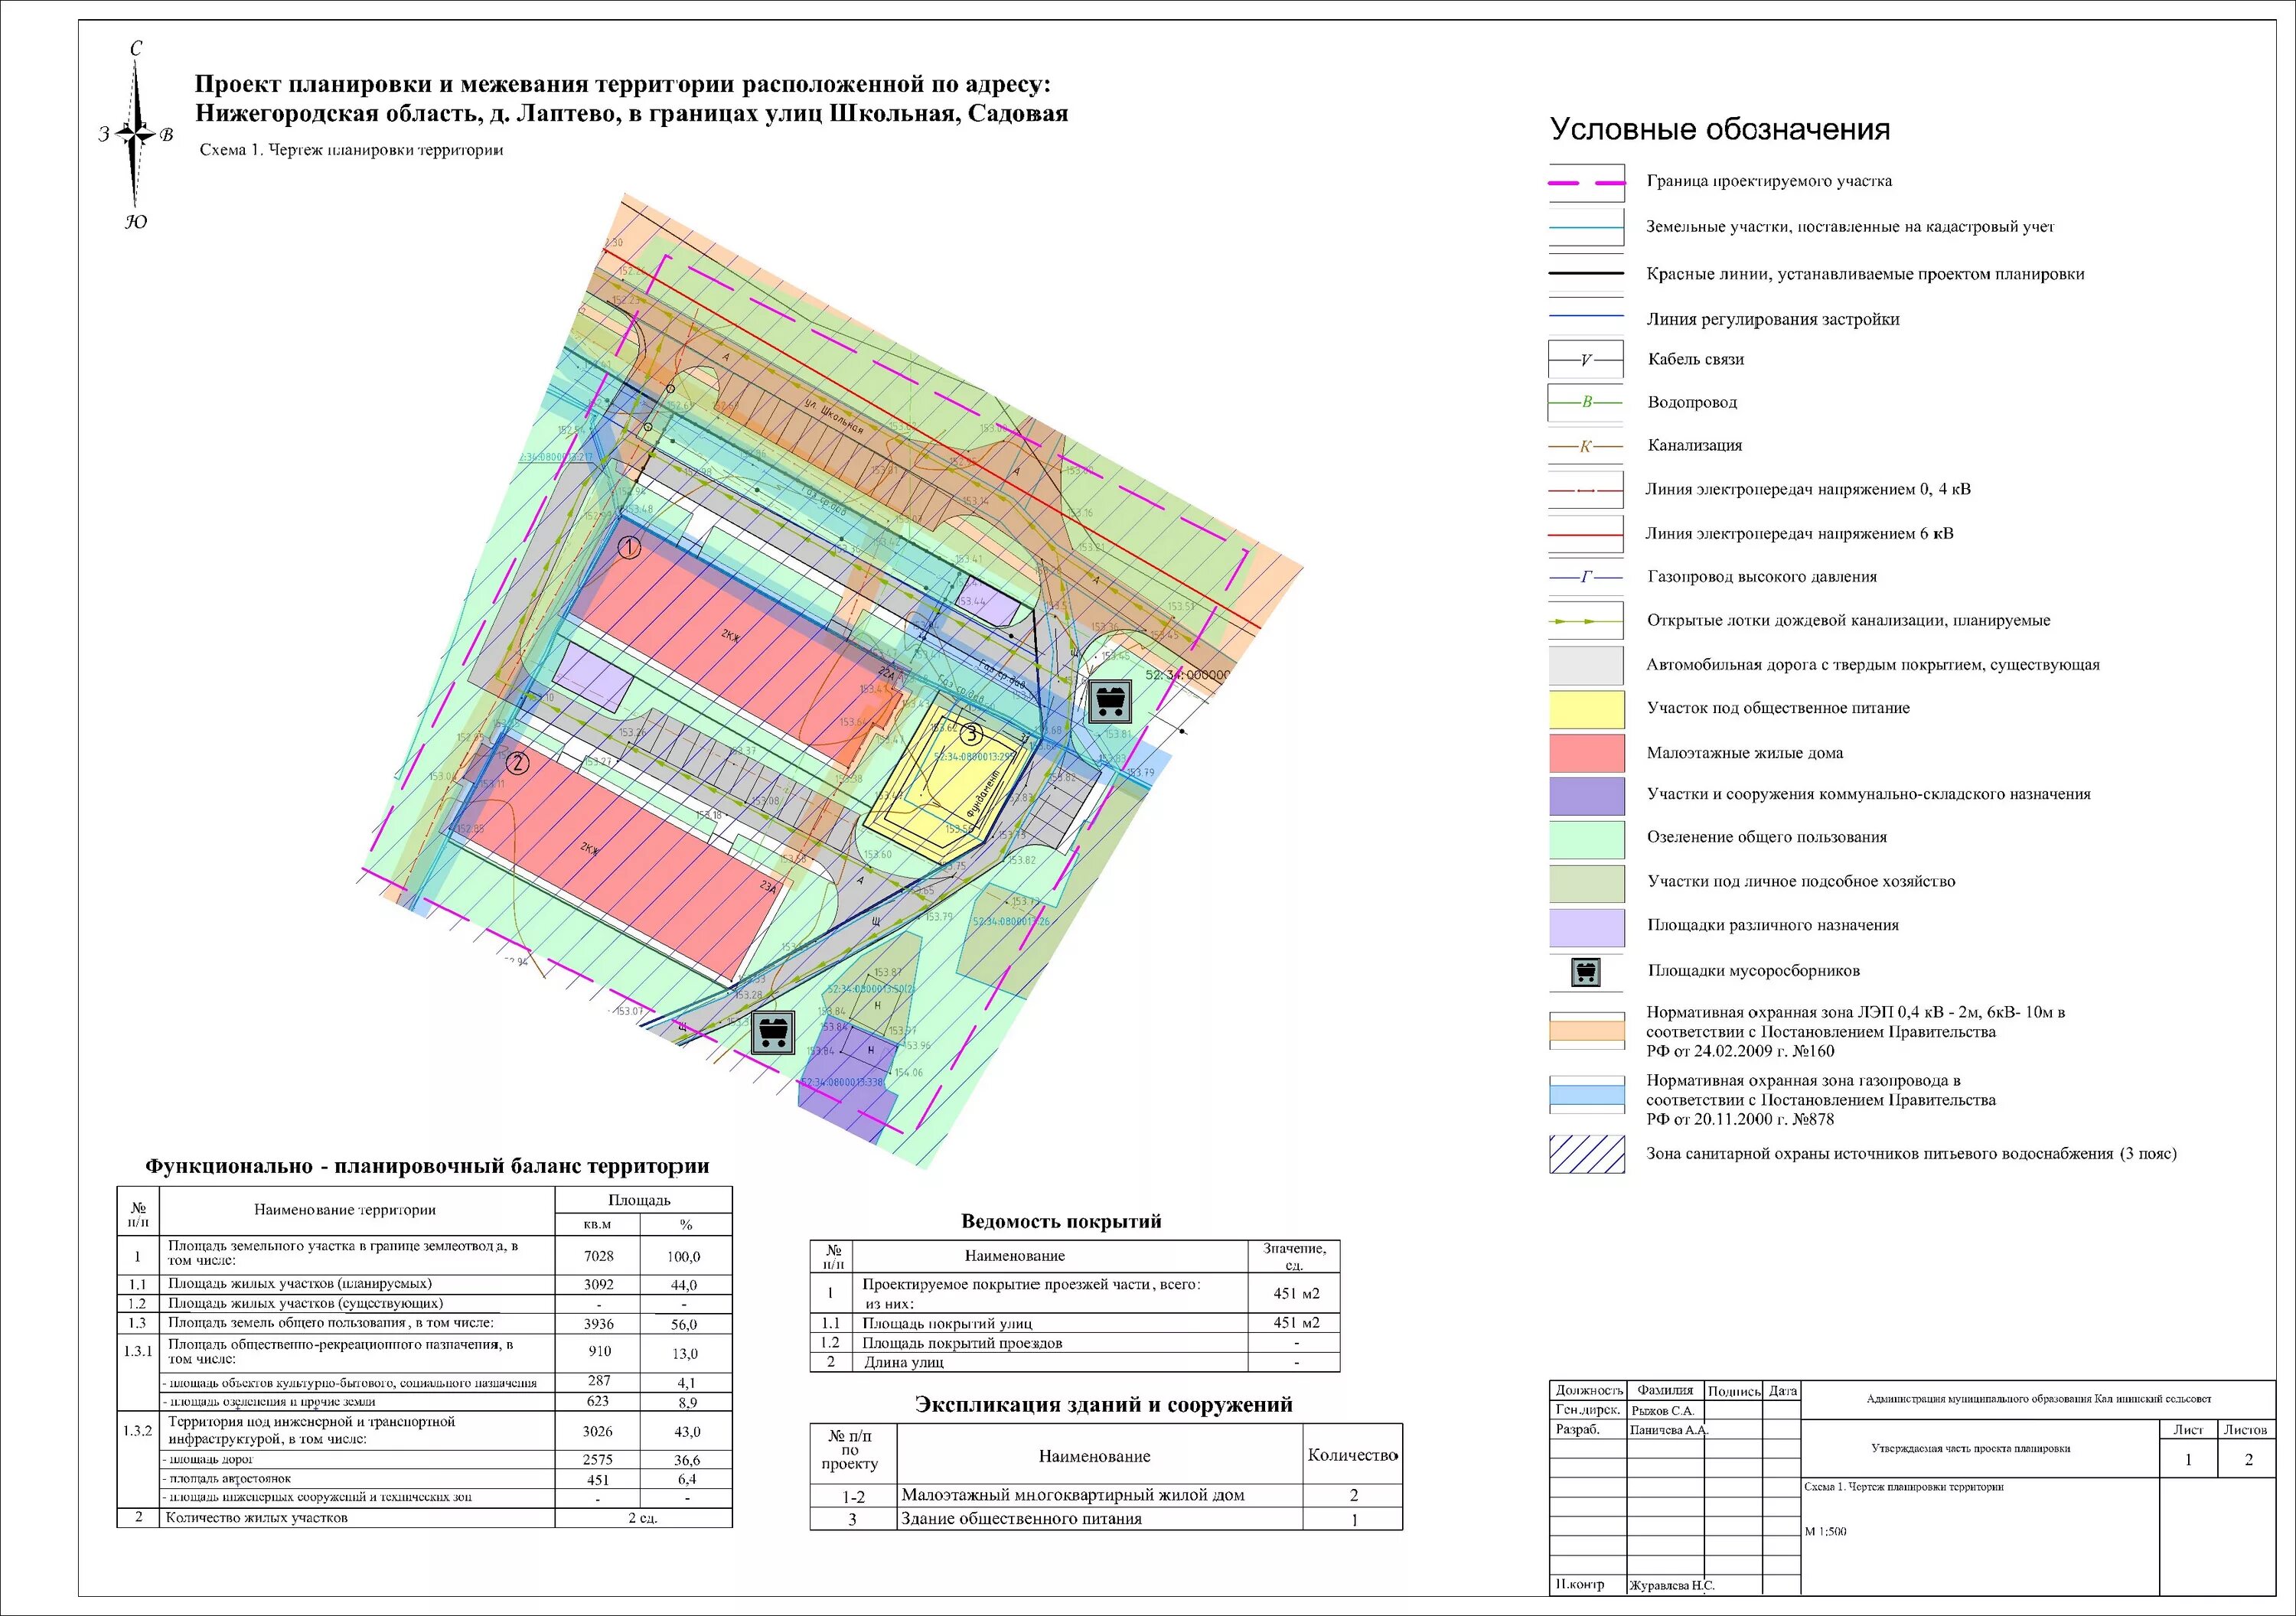Image resolution: width=2296 pixels, height=1616 pixels.
Task: Click the black Красные линии legend line
Action: point(1586,273)
